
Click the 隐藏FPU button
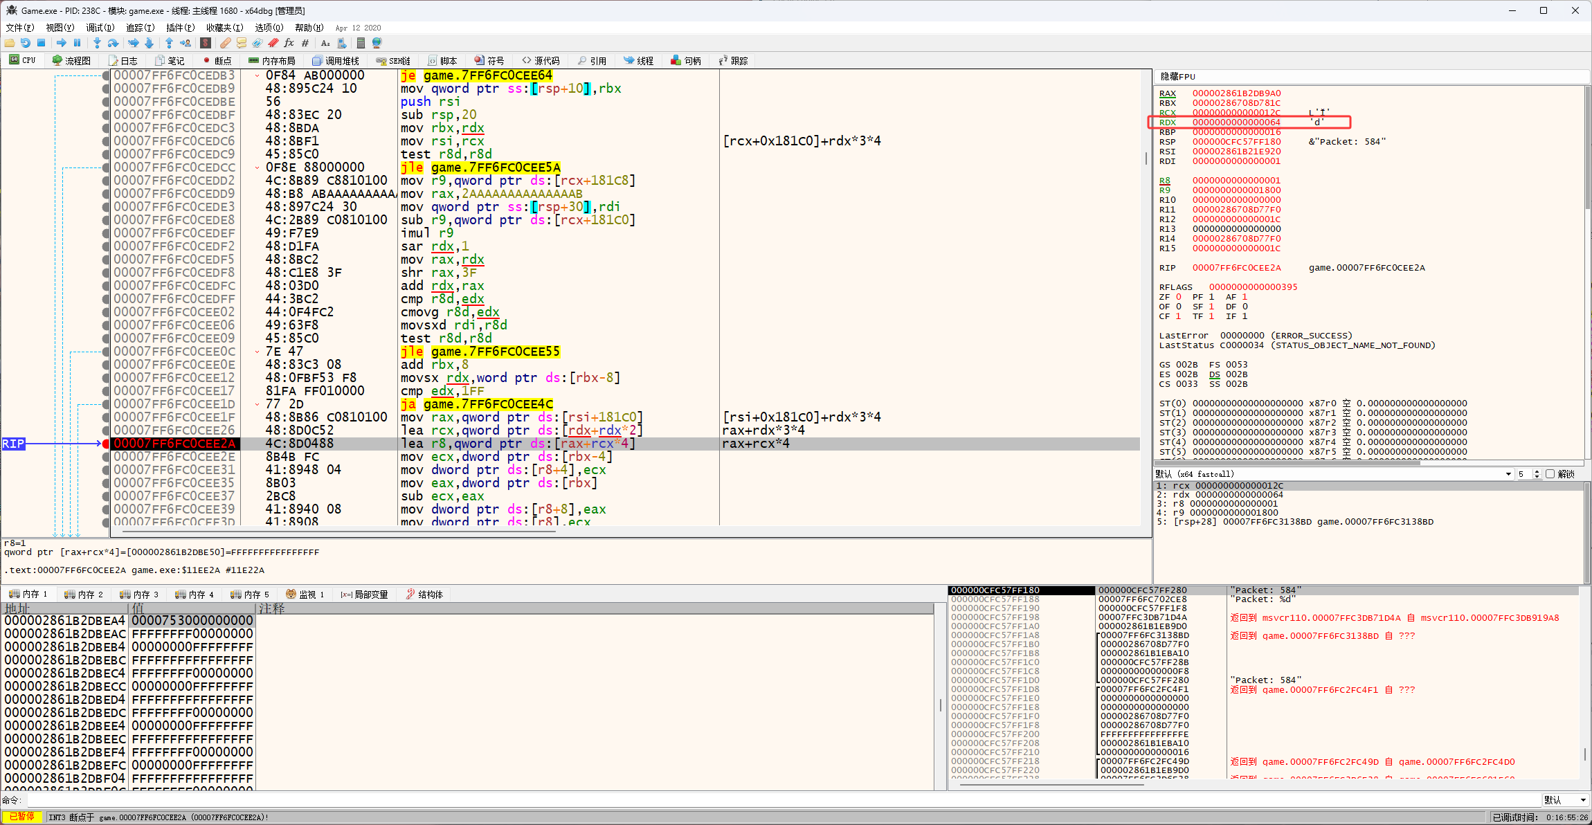click(x=1177, y=77)
